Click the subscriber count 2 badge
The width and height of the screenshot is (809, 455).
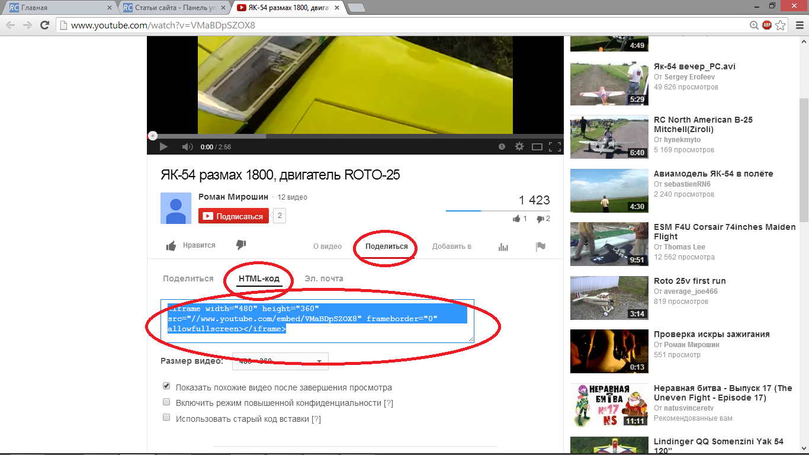(x=279, y=216)
